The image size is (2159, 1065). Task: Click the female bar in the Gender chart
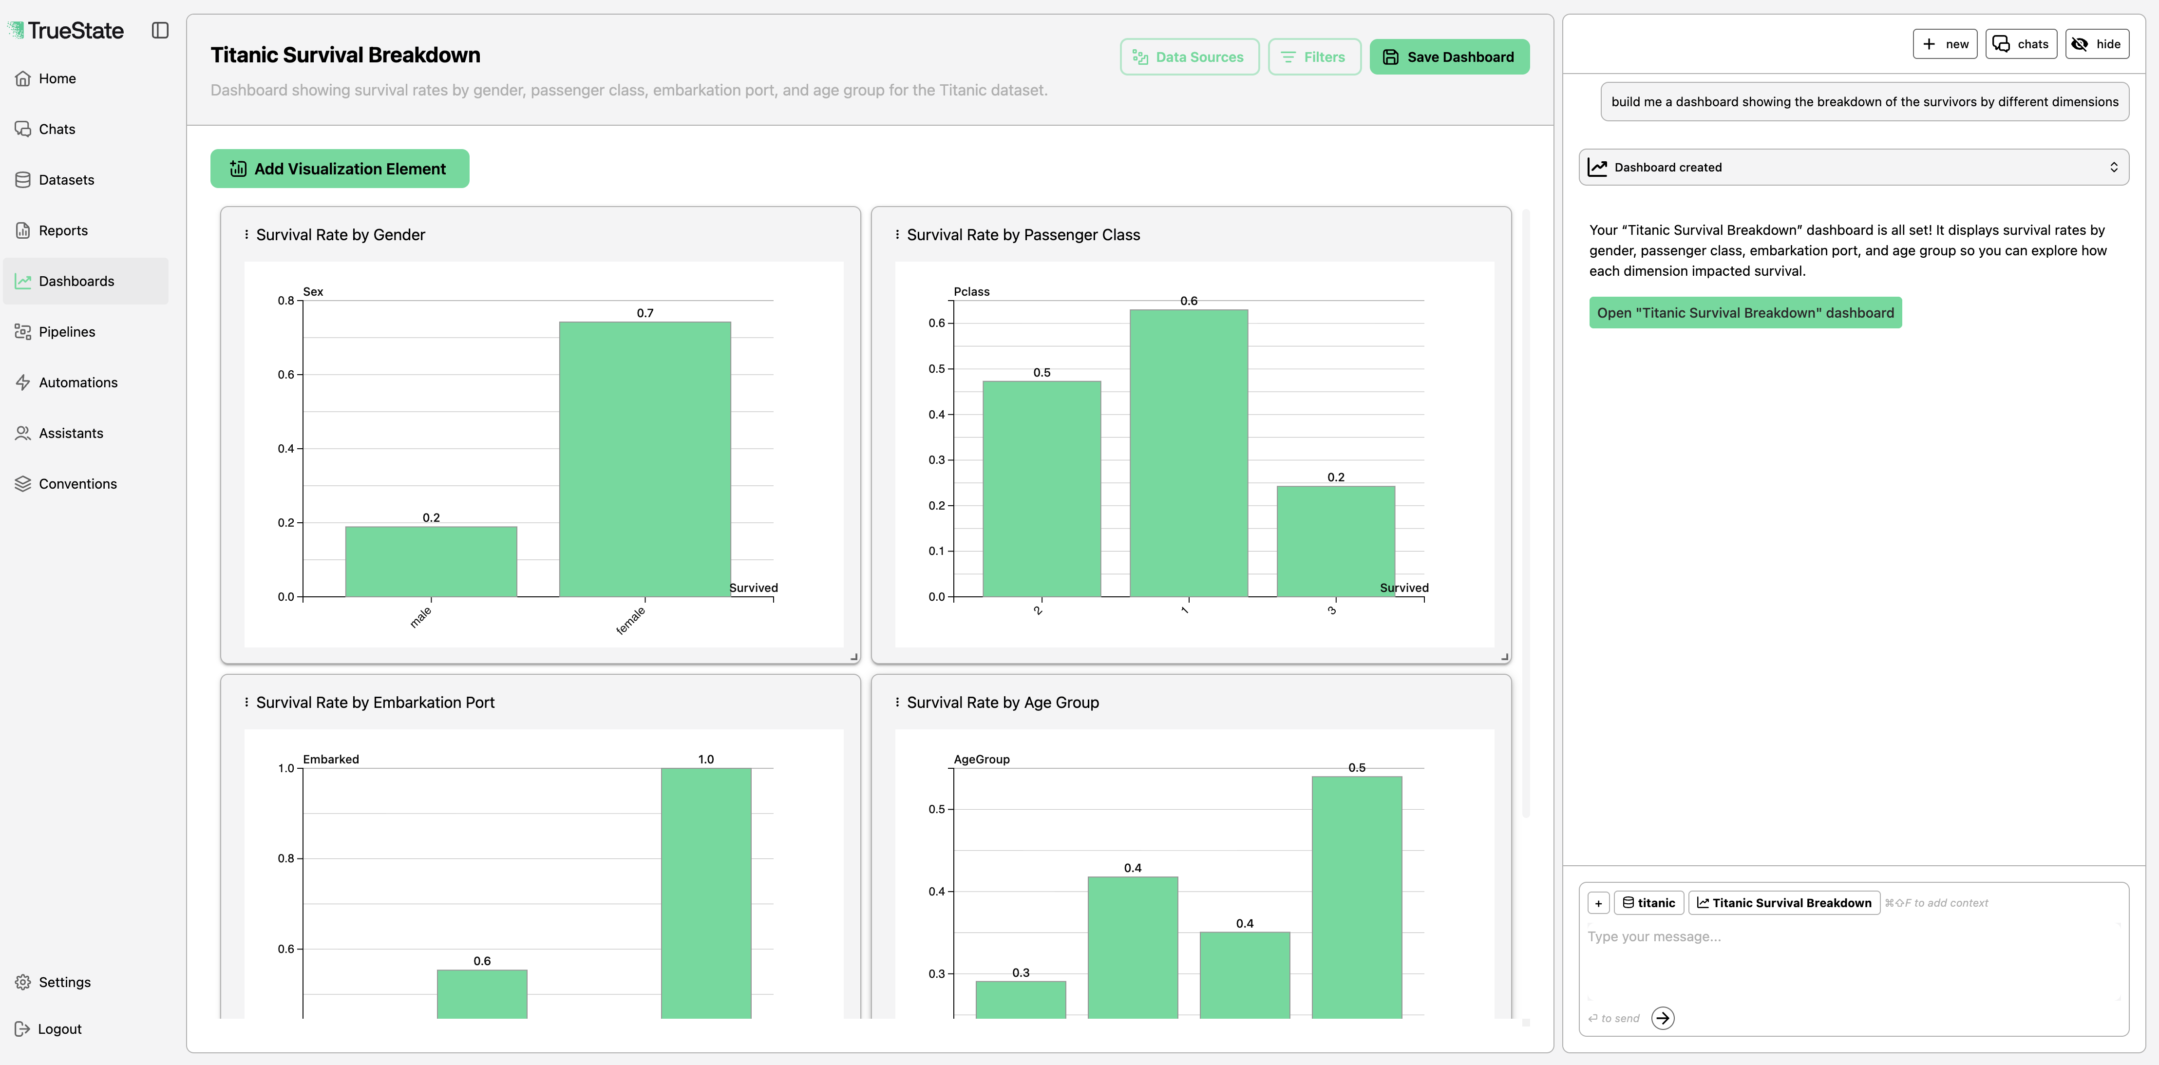pyautogui.click(x=645, y=459)
